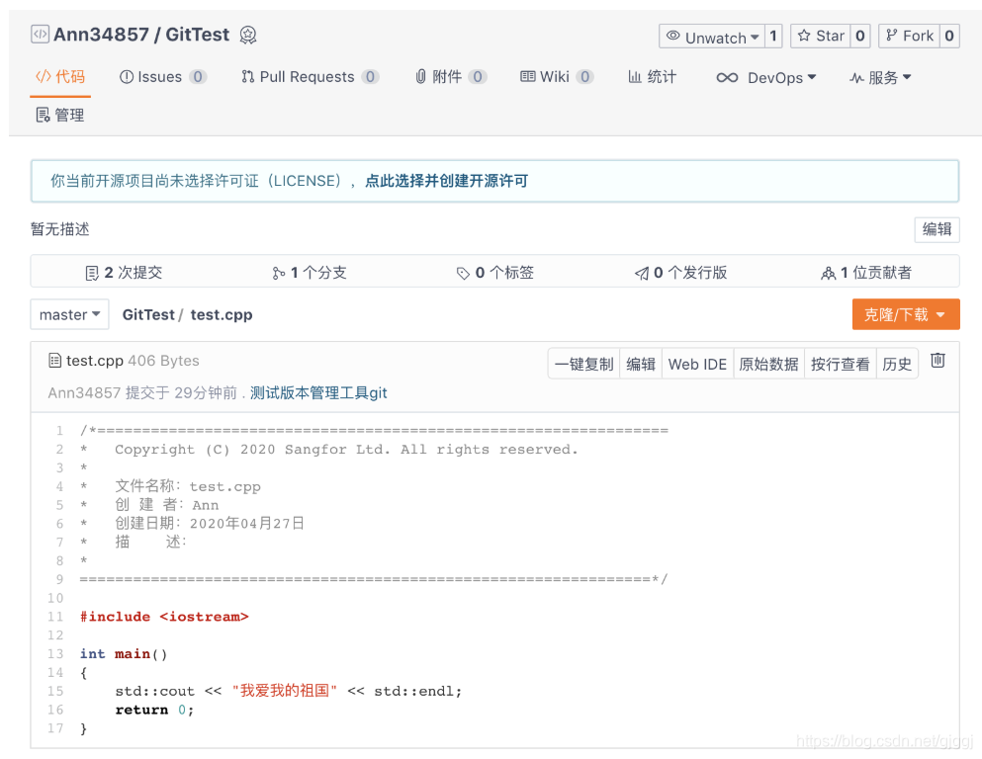Image resolution: width=982 pixels, height=759 pixels.
Task: Open test.cpp in Web IDE
Action: click(x=697, y=364)
